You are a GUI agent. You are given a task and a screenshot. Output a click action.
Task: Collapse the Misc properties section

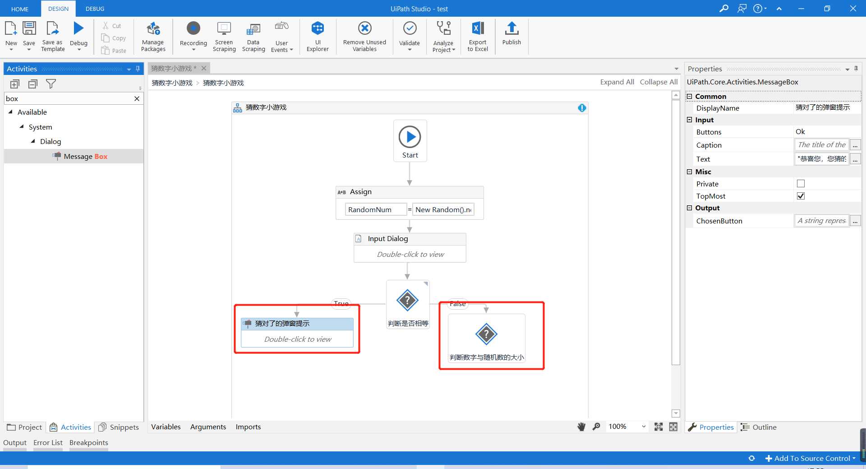pyautogui.click(x=689, y=172)
